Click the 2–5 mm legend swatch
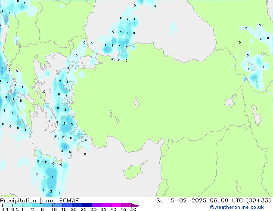 tap(37, 205)
